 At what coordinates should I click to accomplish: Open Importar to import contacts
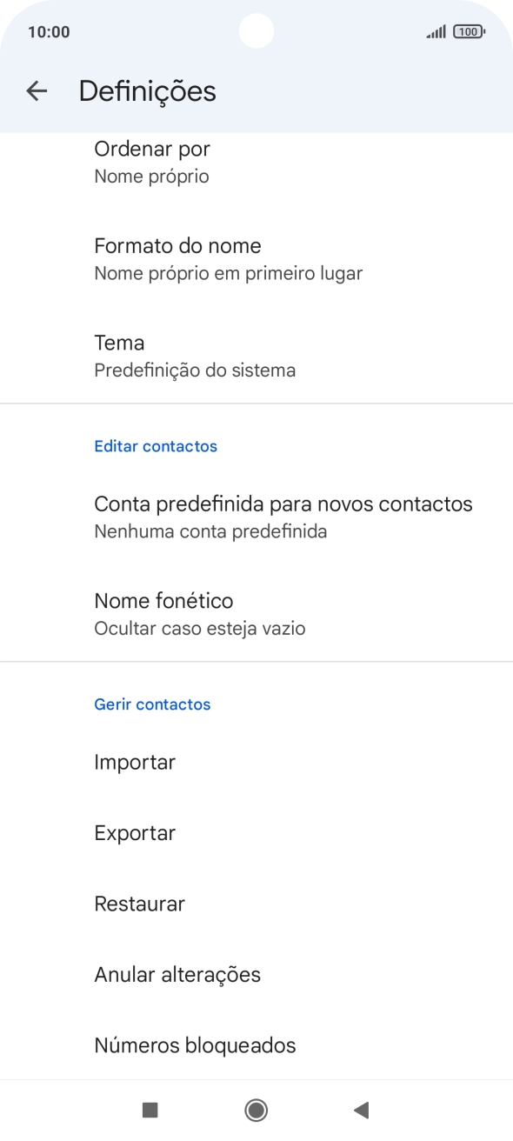(x=256, y=762)
